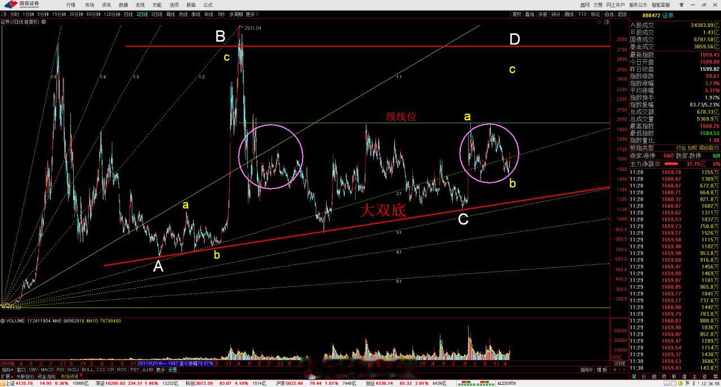Open the 市场资讯 bottom tab
Image resolution: width=721 pixels, height=387 pixels.
point(70,376)
